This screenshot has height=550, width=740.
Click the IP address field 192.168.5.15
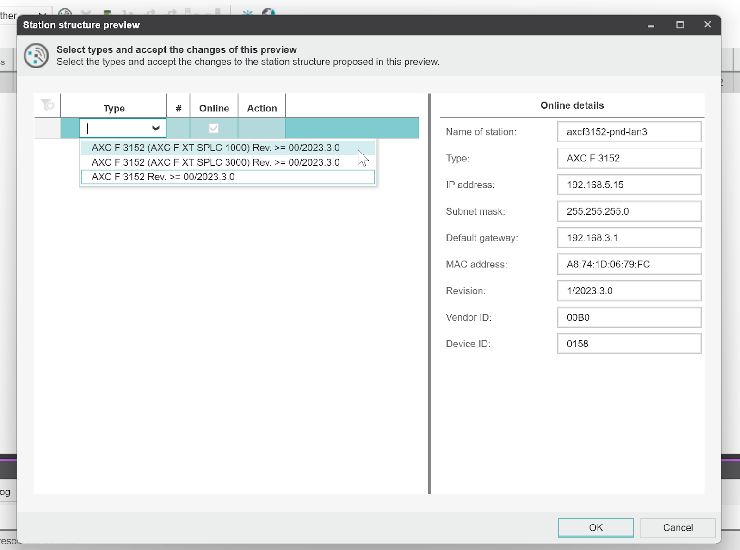click(629, 185)
